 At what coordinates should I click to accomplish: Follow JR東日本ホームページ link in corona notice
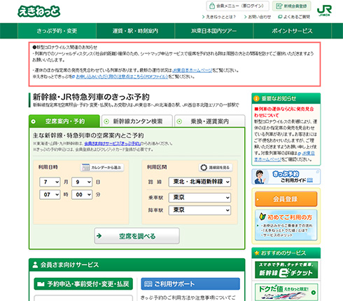tap(192, 70)
